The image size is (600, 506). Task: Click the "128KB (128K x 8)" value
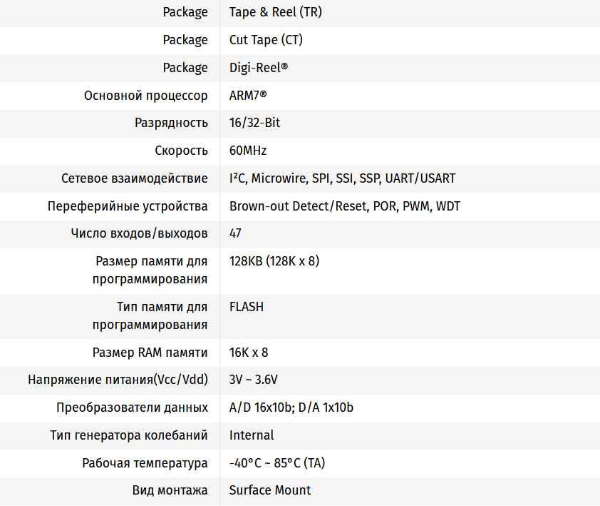click(274, 261)
